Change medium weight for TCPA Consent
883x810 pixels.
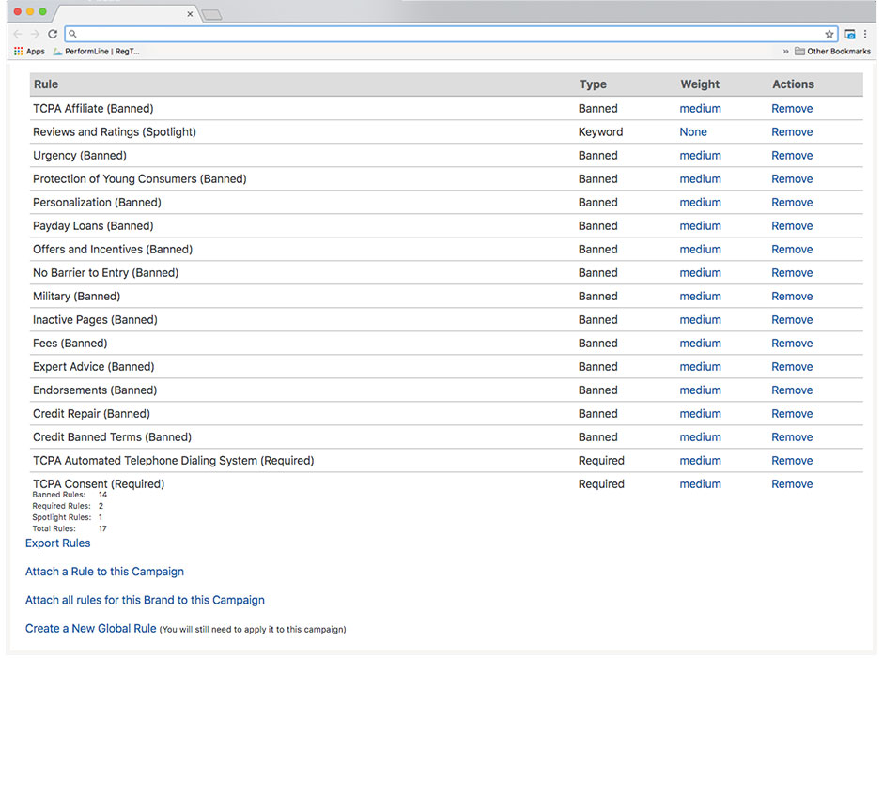(700, 484)
